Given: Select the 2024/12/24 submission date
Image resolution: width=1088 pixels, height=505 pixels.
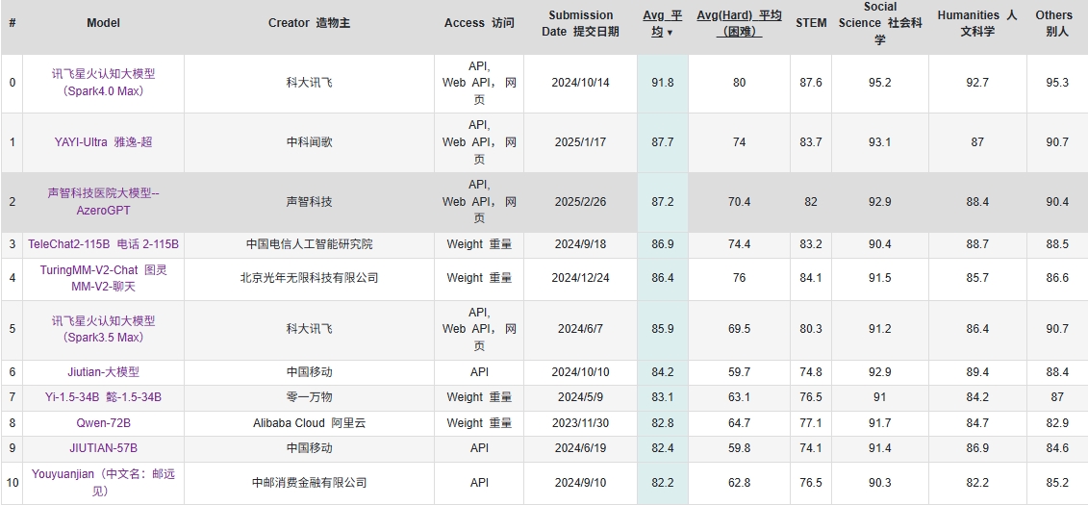Looking at the screenshot, I should (x=581, y=278).
